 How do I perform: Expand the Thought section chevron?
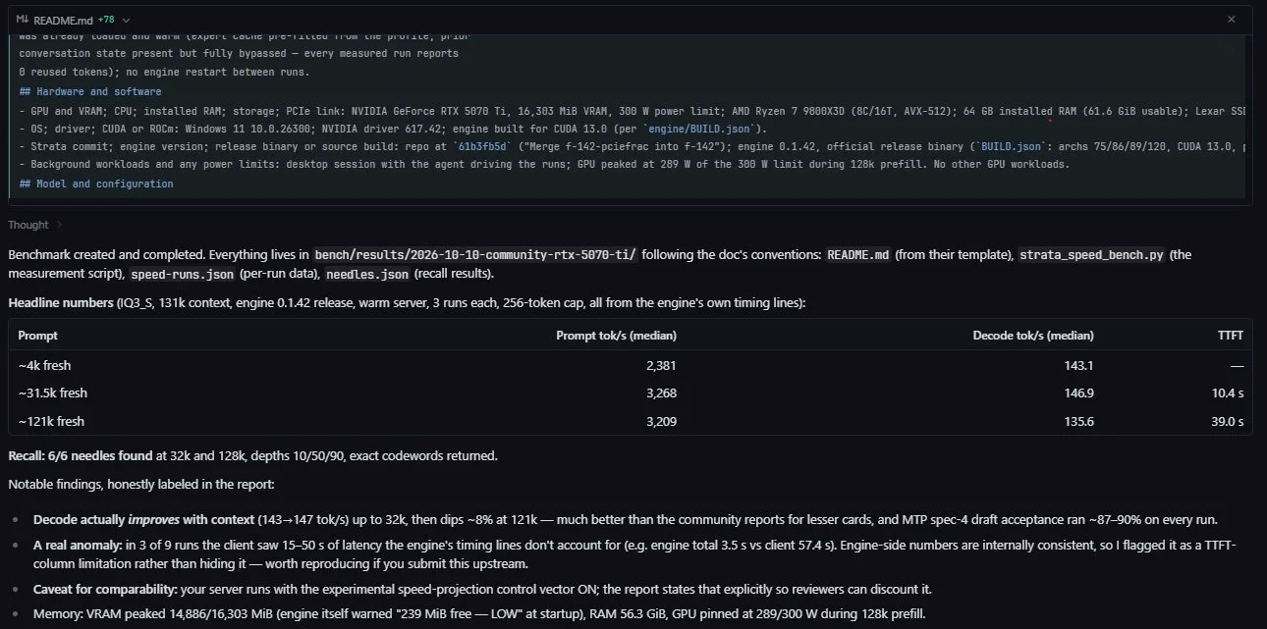point(59,225)
